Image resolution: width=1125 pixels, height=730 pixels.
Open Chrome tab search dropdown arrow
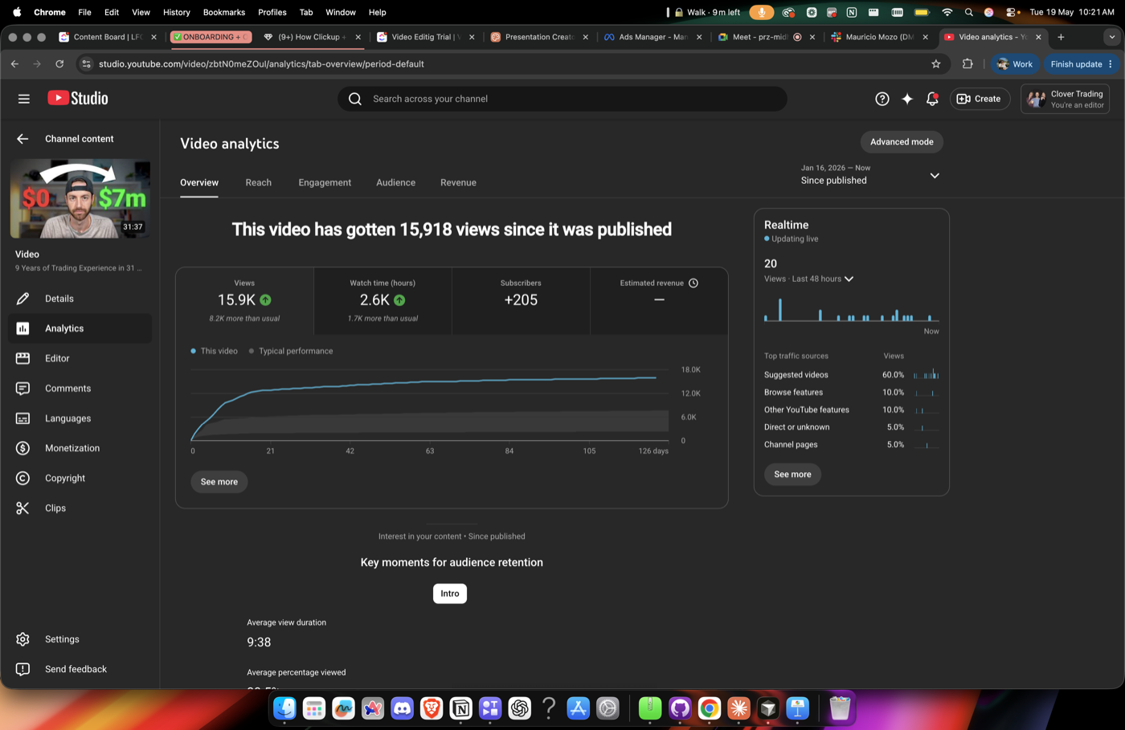pos(1112,37)
